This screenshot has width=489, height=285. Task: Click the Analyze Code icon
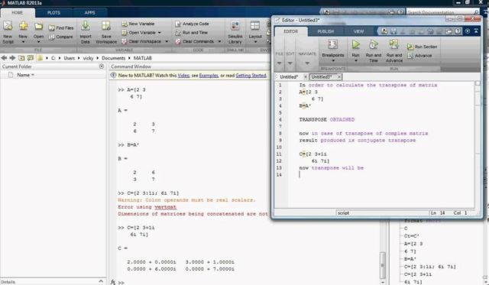[x=178, y=24]
